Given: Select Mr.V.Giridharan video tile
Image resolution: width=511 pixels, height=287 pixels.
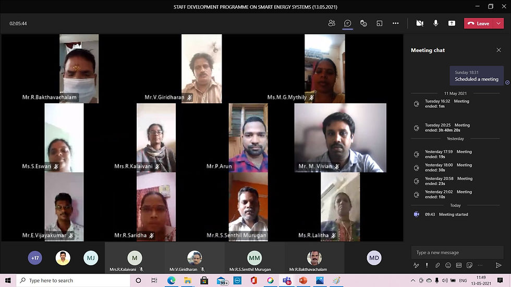Looking at the screenshot, I should (x=201, y=69).
